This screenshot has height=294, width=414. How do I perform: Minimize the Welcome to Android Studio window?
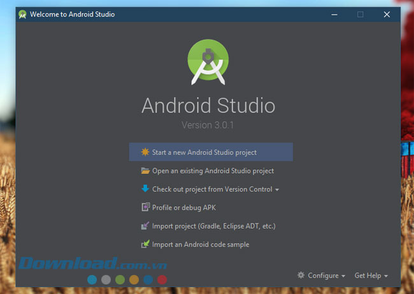tap(334, 15)
